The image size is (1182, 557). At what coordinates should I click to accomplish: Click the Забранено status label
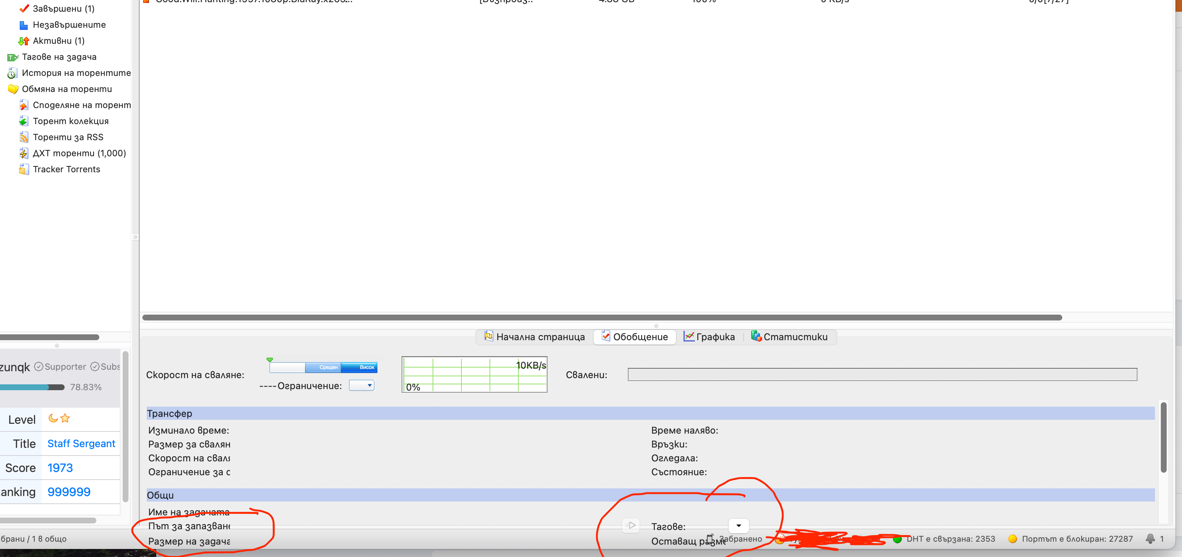(x=740, y=539)
